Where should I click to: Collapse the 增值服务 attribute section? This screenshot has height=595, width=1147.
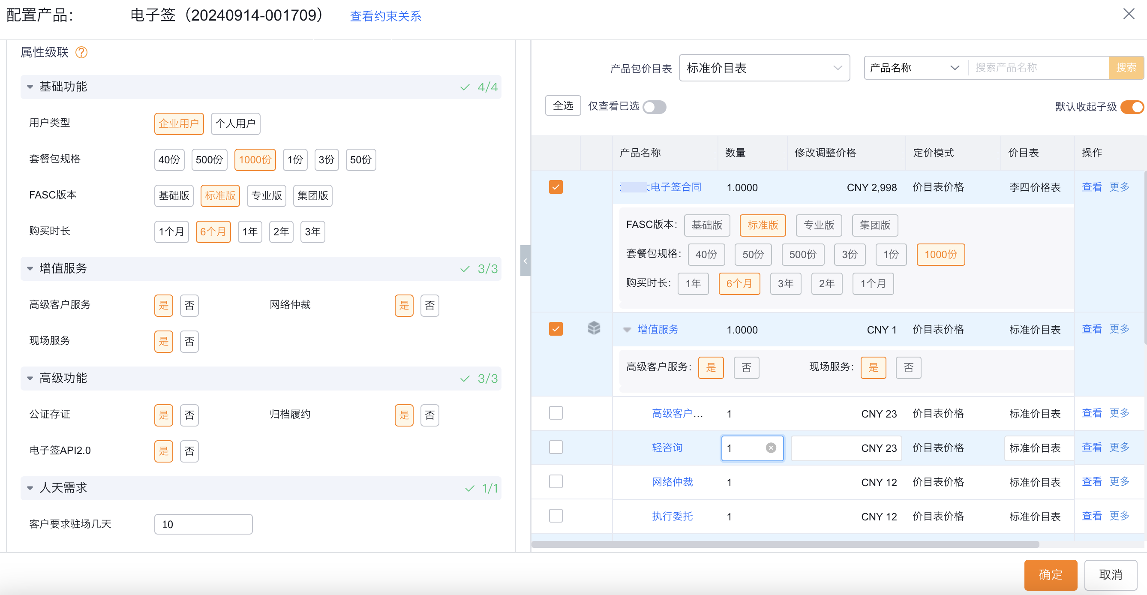30,268
